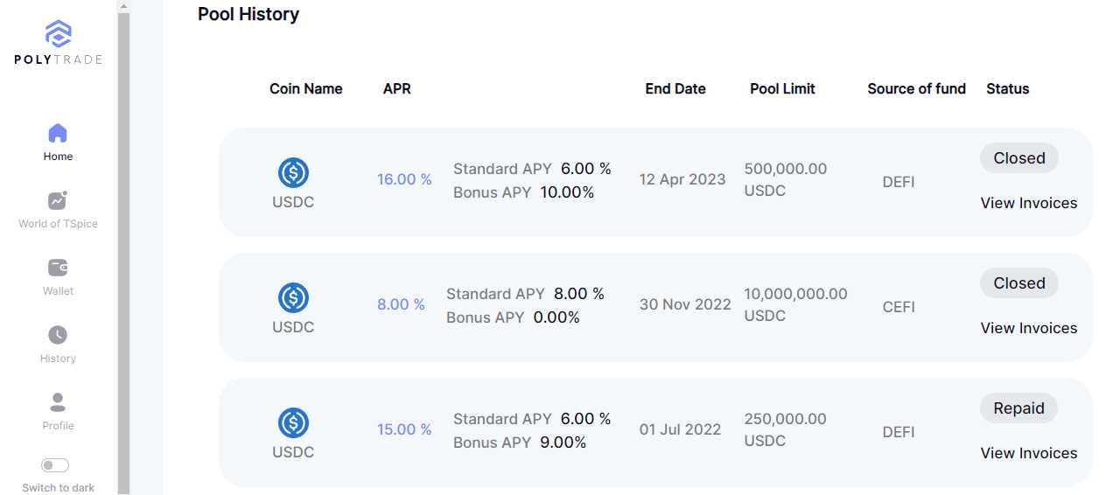This screenshot has width=1120, height=495.
Task: View Invoices for the 30 Nov 2022 pool
Action: [1028, 328]
